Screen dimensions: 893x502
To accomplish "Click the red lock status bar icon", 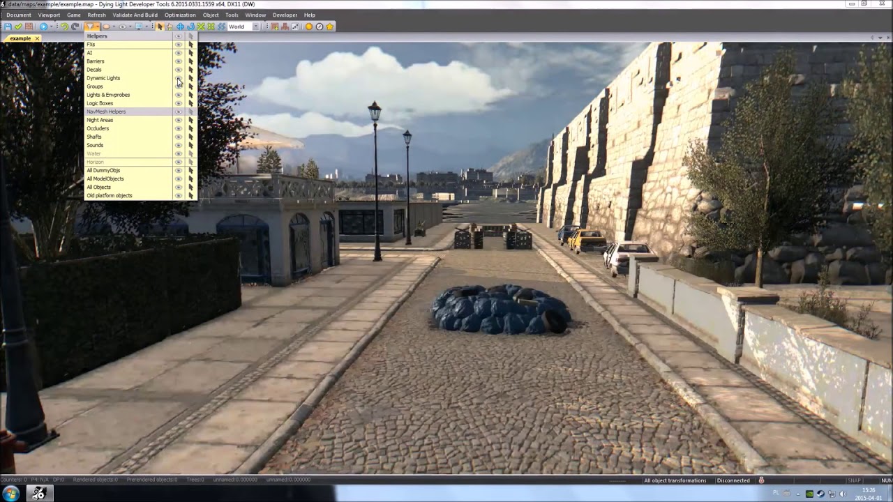I will coord(762,480).
